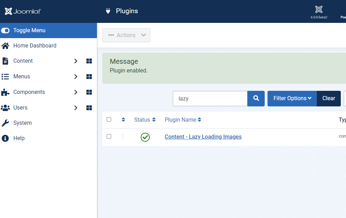Screen dimensions: 346x218
Task: Expand the Users submenu chevron
Action: pos(76,108)
